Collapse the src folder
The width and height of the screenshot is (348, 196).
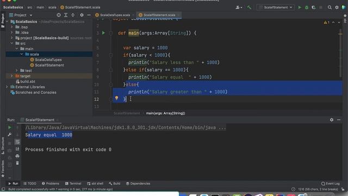(x=12, y=43)
